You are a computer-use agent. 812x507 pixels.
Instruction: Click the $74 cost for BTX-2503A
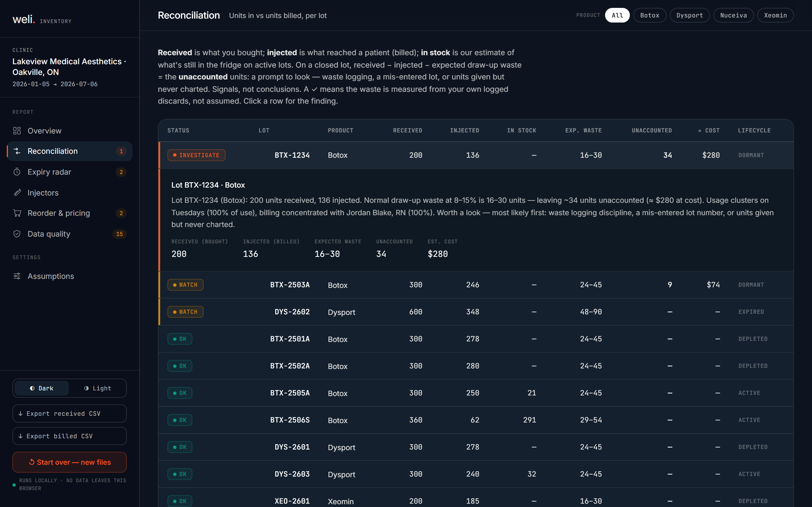(713, 285)
